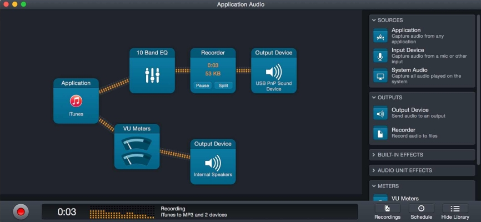The height and width of the screenshot is (222, 481).
Task: Click the 0:03 timer in bottom status display
Action: (67, 212)
